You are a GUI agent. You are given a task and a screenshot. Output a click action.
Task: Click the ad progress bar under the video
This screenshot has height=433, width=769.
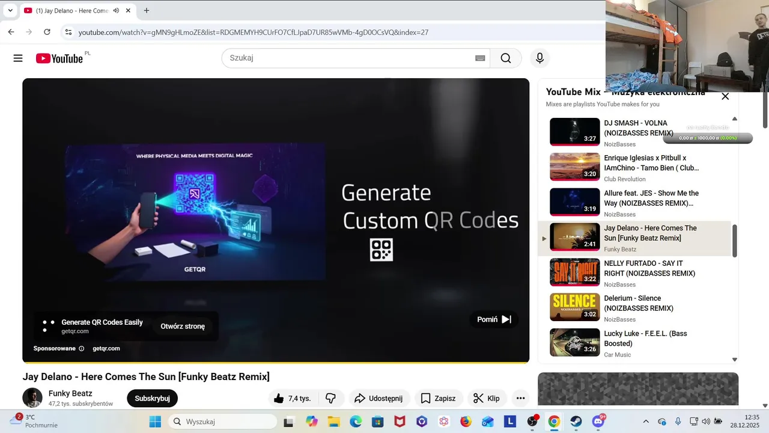276,363
